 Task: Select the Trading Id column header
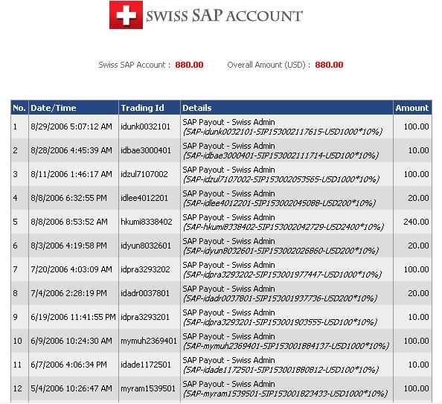click(142, 108)
